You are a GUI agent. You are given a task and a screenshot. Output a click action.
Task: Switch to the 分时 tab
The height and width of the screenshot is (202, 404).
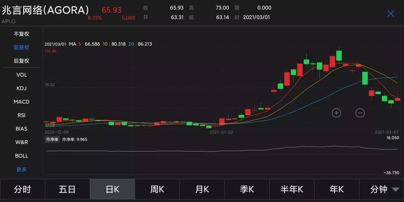22,189
